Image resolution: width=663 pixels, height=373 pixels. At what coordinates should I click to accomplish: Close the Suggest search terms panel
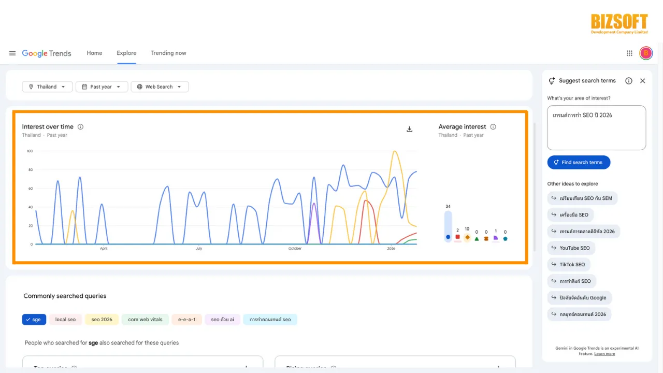pos(642,81)
